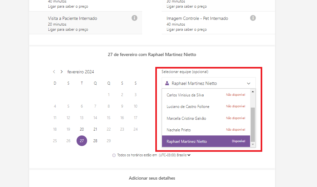
Task: Click the time zone info icon
Action: 114,155
